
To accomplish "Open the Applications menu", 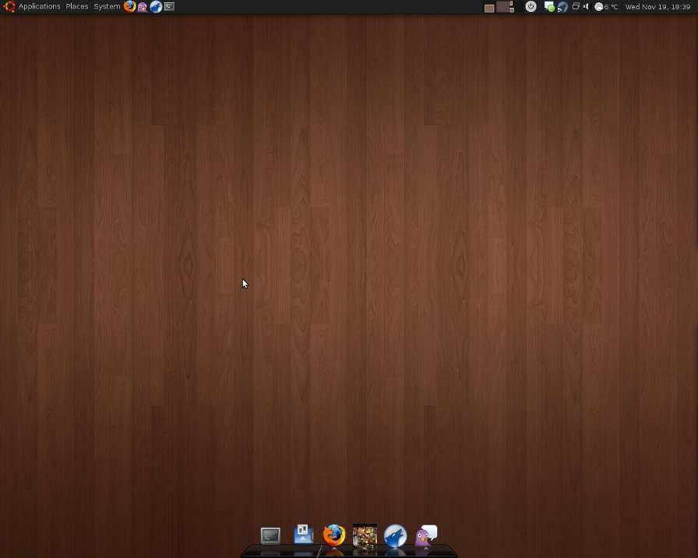I will [x=39, y=6].
